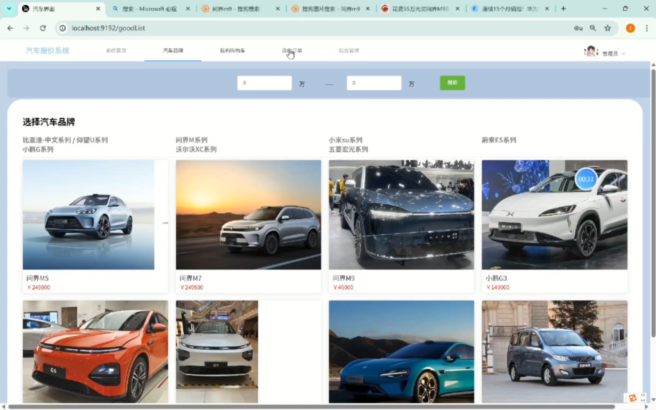
Task: Open the browser three-dot menu
Action: pos(646,28)
